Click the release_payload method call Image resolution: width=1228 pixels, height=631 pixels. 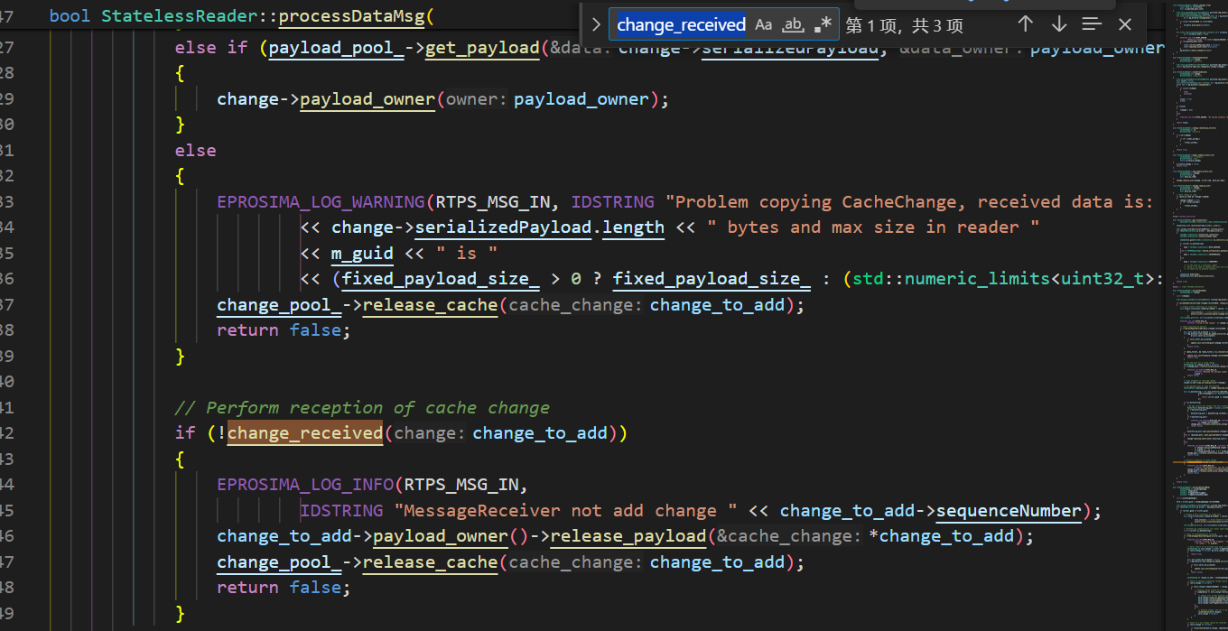[x=628, y=536]
